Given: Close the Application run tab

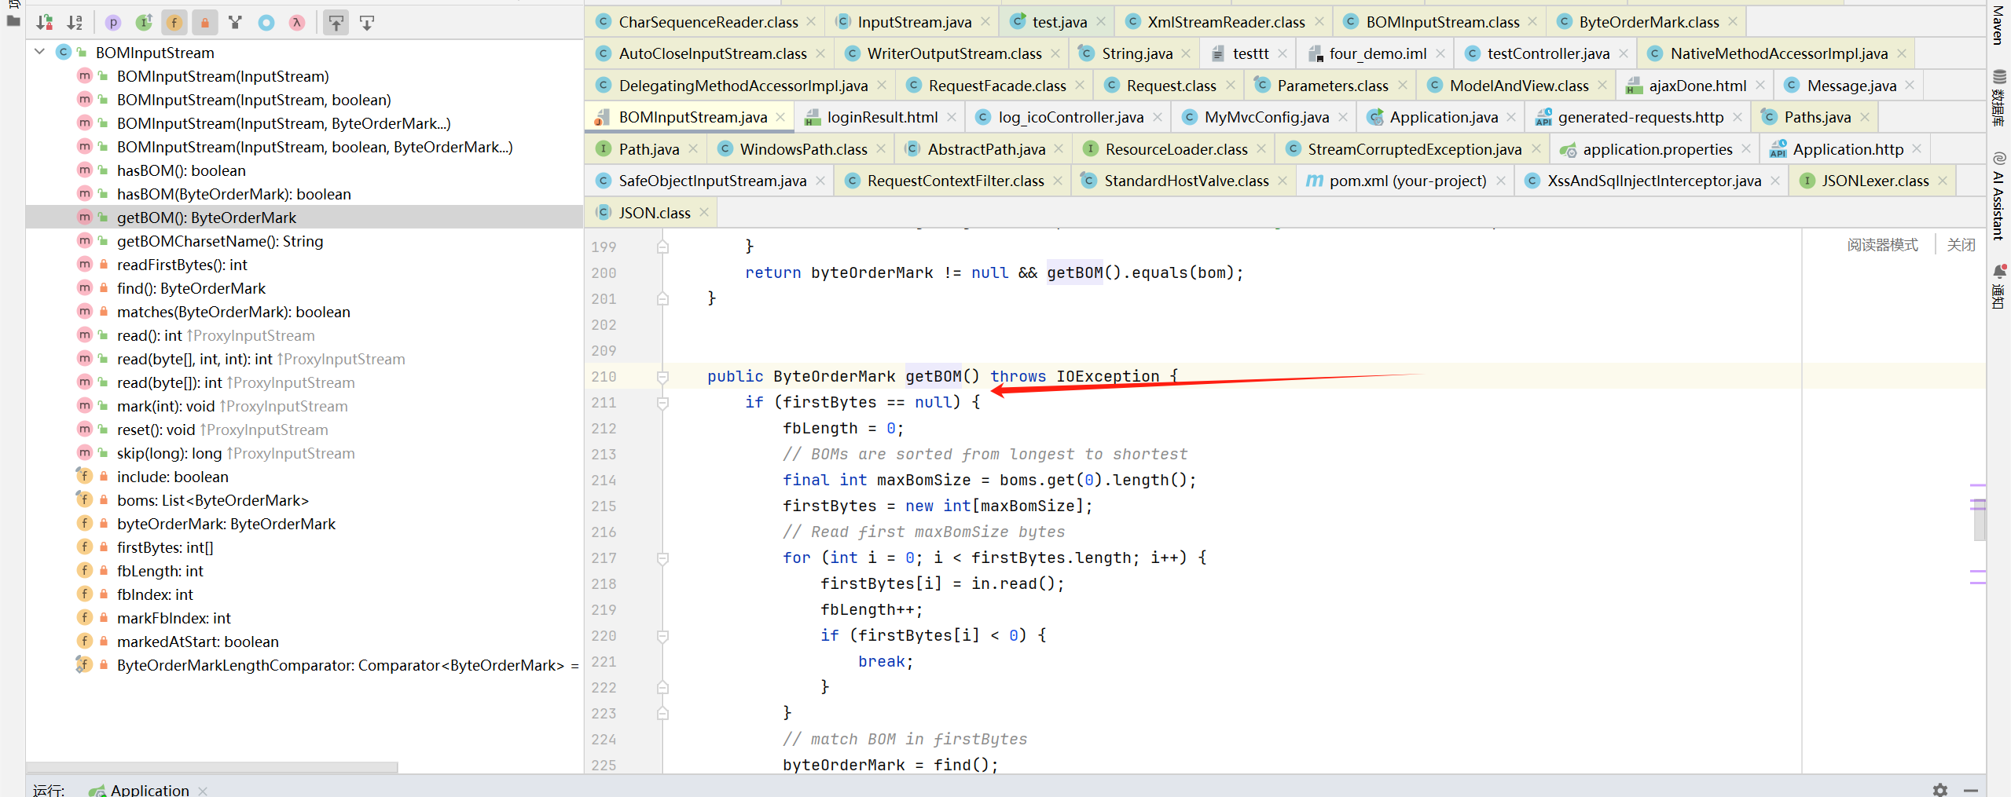Looking at the screenshot, I should 203,790.
